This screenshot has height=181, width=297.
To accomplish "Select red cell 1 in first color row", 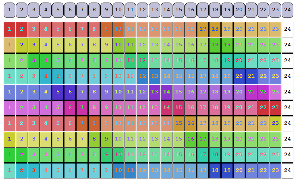I will click(x=10, y=29).
